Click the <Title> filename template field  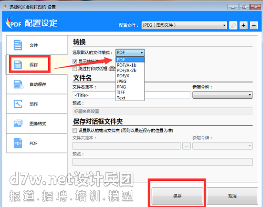coord(94,95)
